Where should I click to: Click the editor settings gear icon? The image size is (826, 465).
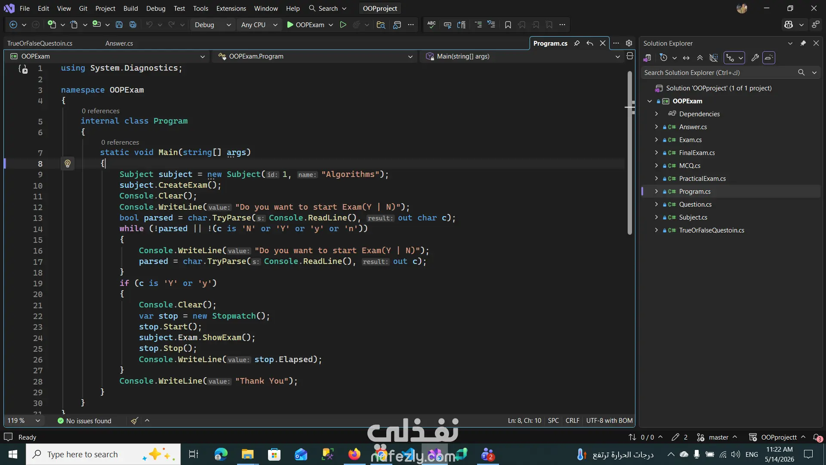629,43
